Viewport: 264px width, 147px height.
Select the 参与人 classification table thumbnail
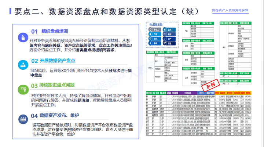pos(162,66)
